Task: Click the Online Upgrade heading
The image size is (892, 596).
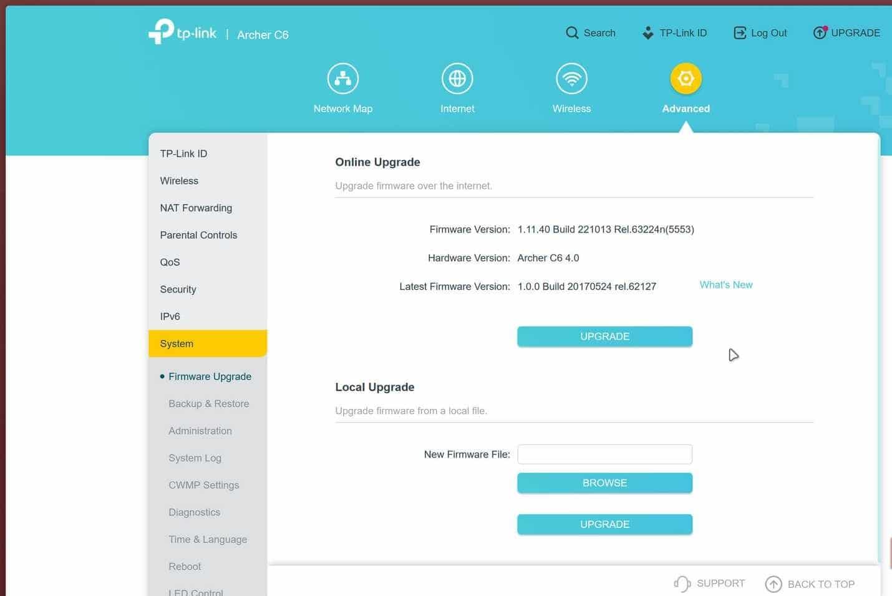Action: pos(377,162)
